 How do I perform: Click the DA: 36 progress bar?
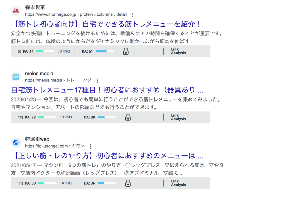pos(107,183)
